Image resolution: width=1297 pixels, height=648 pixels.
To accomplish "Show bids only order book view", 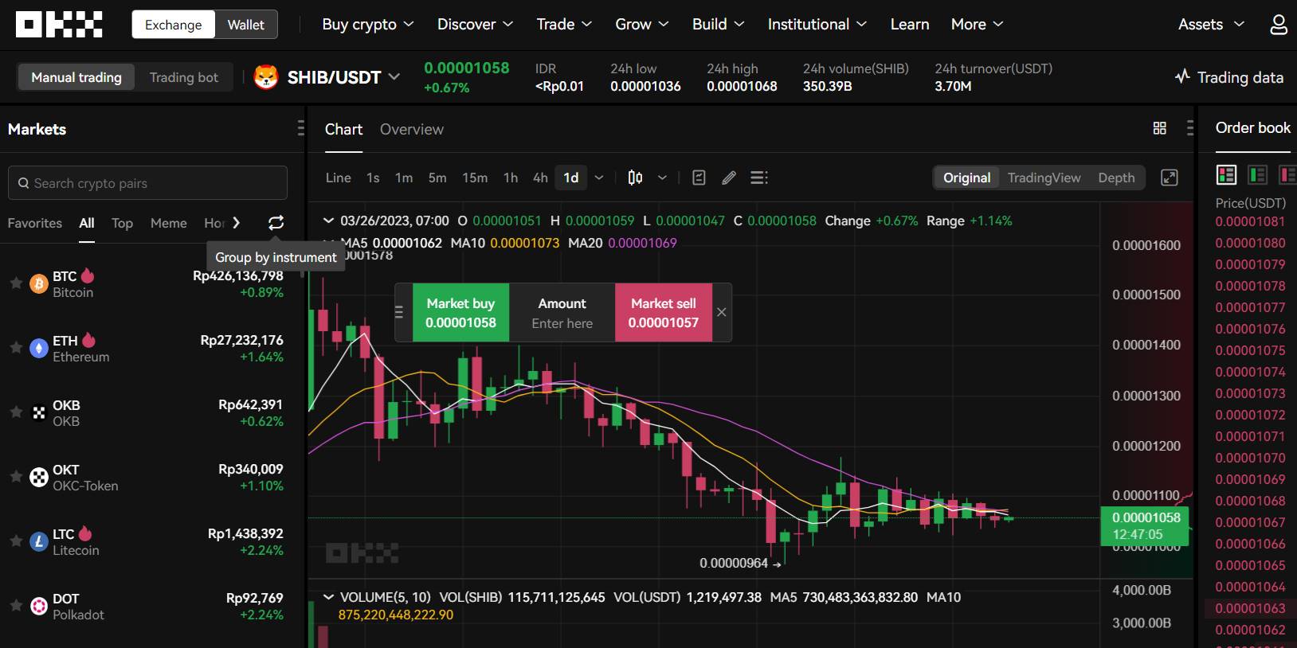I will coord(1257,174).
